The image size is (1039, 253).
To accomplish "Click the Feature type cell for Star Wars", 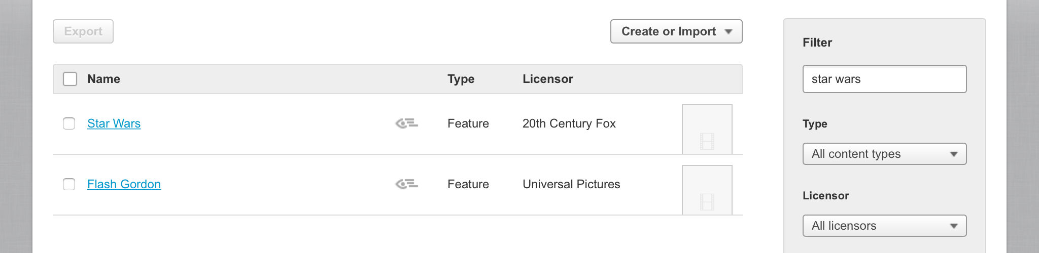I will (x=468, y=123).
